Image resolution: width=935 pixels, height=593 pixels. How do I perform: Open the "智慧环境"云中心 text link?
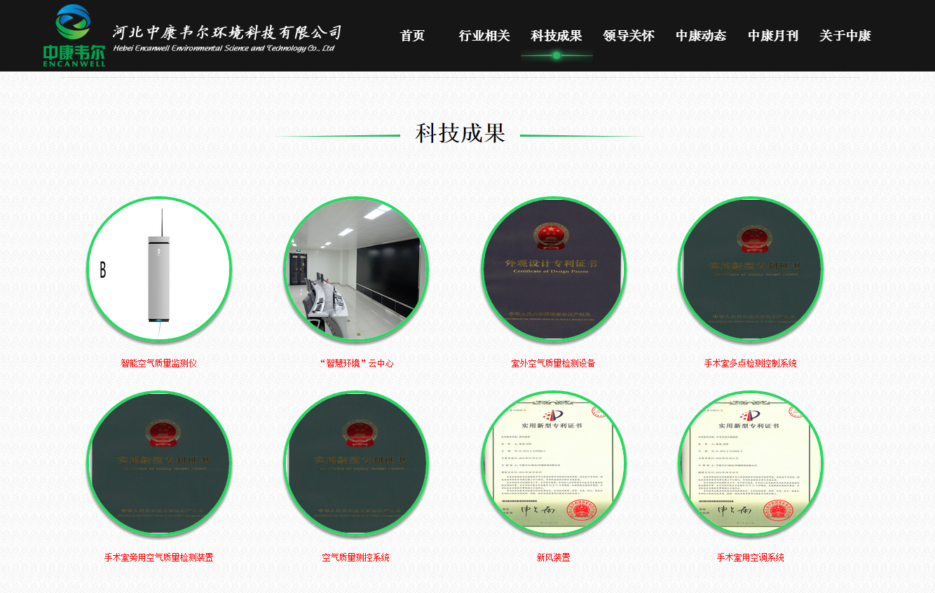click(356, 363)
